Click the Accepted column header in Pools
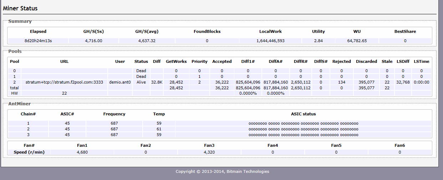Screen dimensions: 443x180 (x=222, y=61)
